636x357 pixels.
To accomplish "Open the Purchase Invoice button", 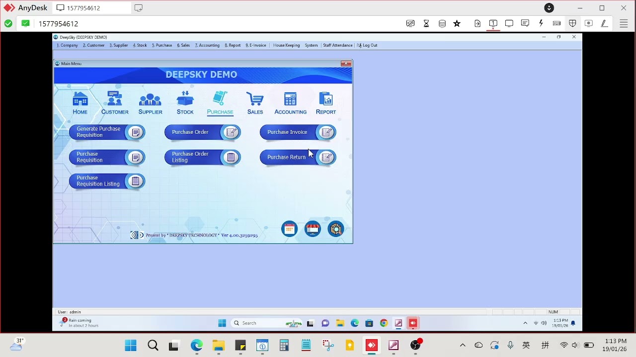I will pos(298,132).
